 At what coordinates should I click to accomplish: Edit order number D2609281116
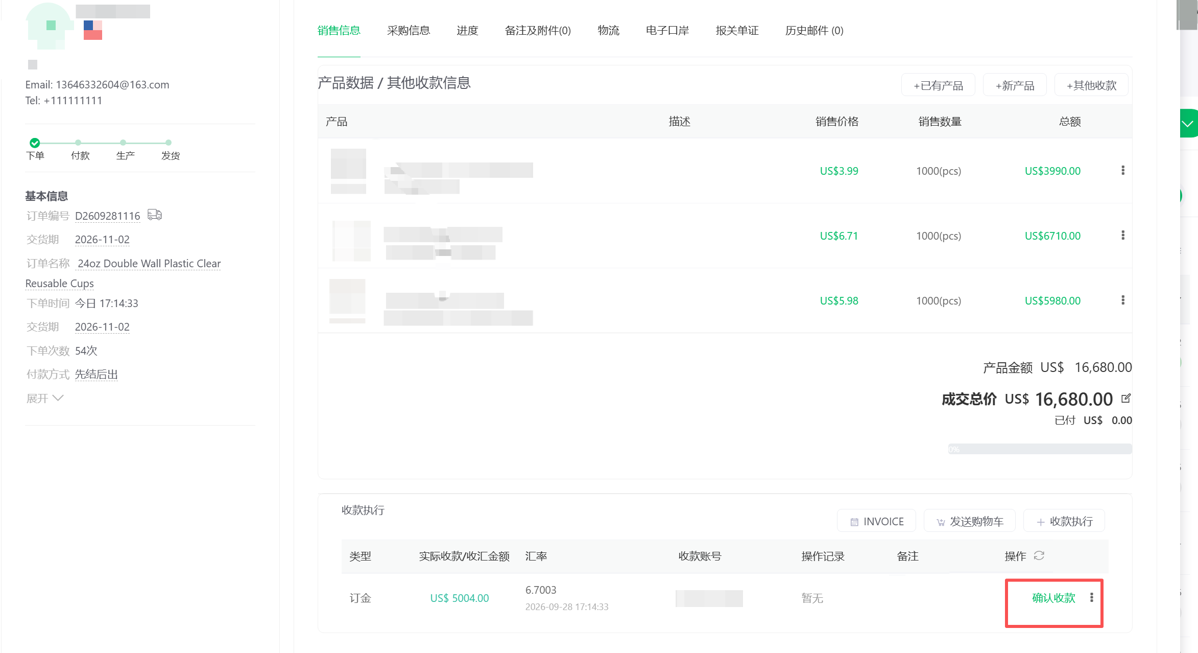pos(107,216)
